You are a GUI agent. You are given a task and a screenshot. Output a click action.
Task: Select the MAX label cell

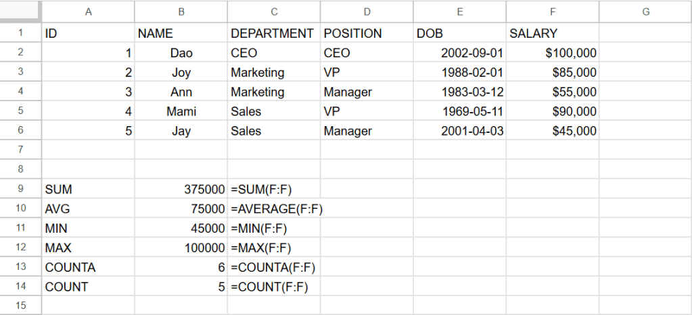point(88,248)
